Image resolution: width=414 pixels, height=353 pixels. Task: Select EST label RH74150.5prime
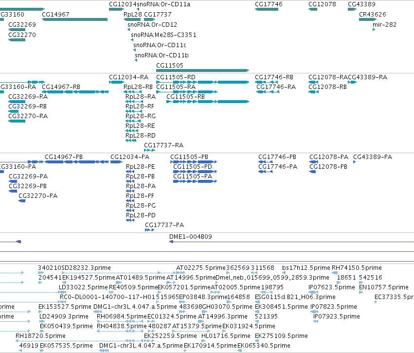tap(357, 268)
